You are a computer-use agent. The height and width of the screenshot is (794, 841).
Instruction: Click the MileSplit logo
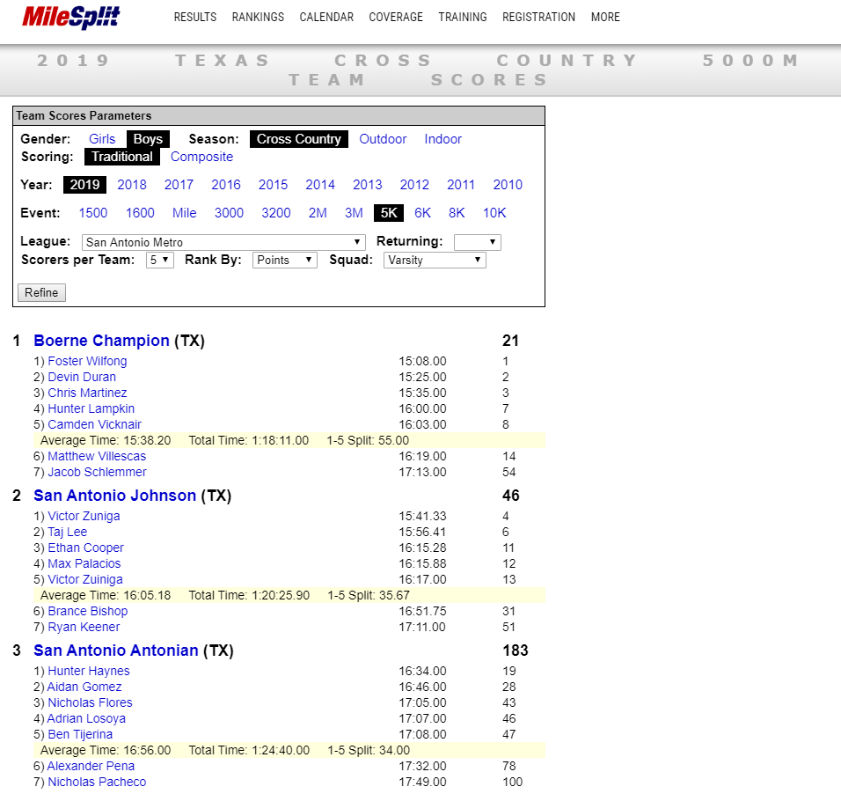tap(70, 17)
